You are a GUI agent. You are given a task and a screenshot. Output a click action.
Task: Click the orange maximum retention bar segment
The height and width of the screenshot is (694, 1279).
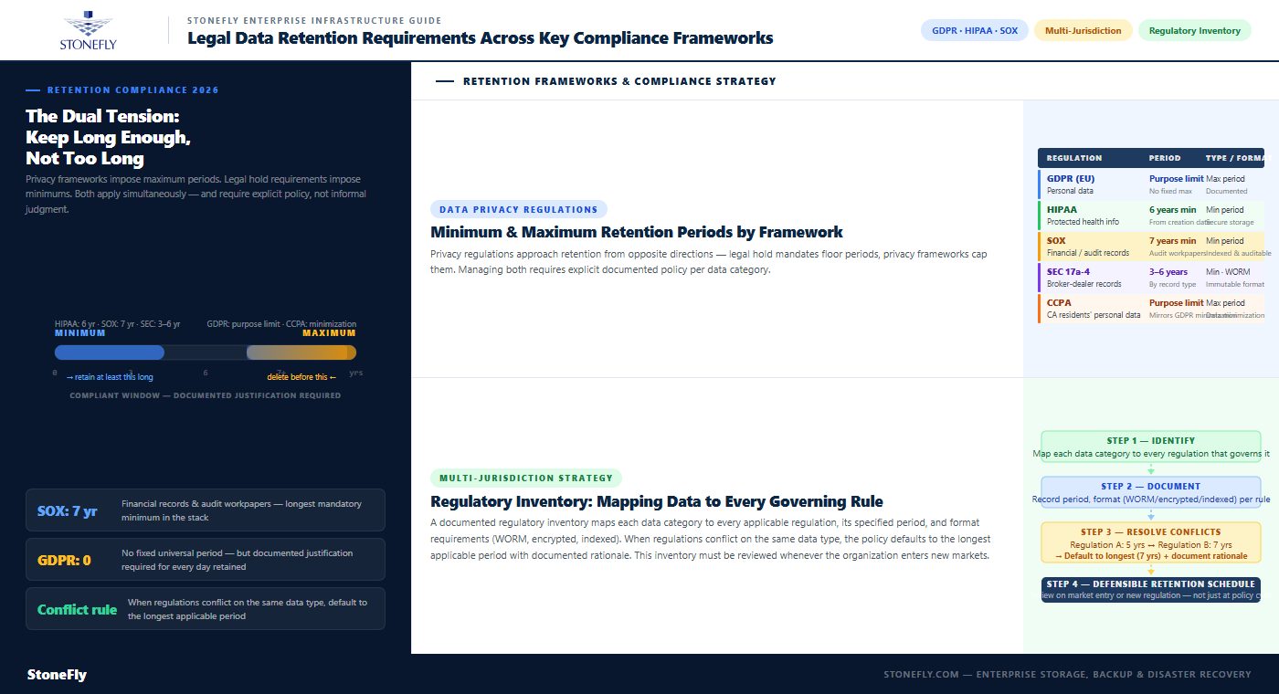tap(301, 352)
